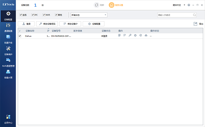The width and height of the screenshot is (205, 127).
Task: Open the 批量升级 batch upgrade section
Action: pyautogui.click(x=8, y=39)
